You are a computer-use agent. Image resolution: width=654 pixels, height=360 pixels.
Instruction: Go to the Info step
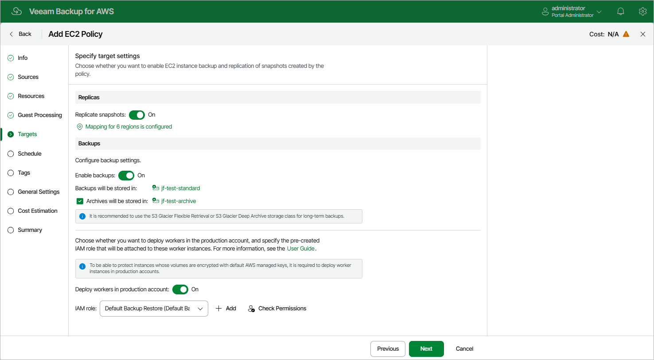23,58
